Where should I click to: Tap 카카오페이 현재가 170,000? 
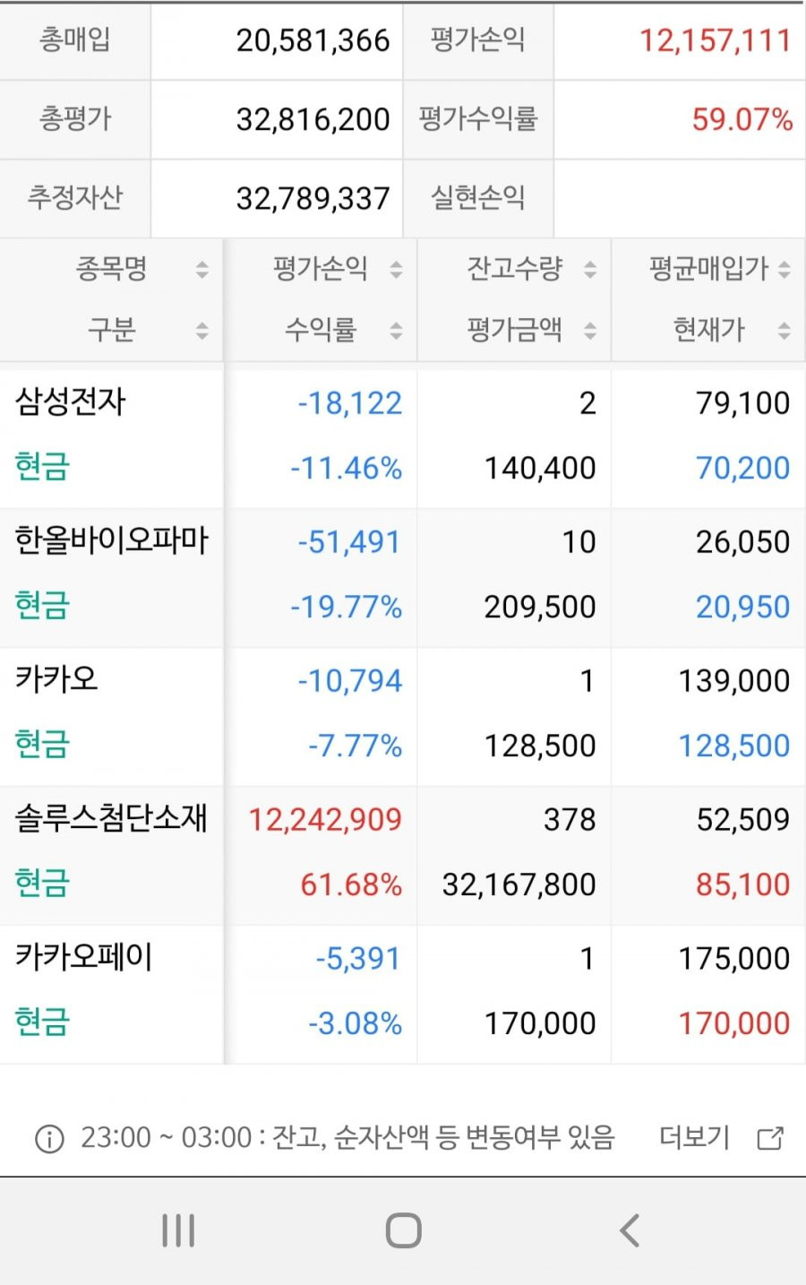(x=734, y=1023)
